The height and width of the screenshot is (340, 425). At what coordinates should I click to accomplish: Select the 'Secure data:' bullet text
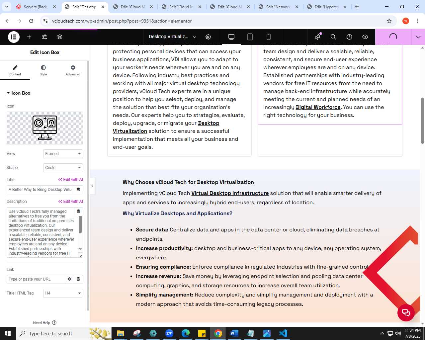(152, 230)
